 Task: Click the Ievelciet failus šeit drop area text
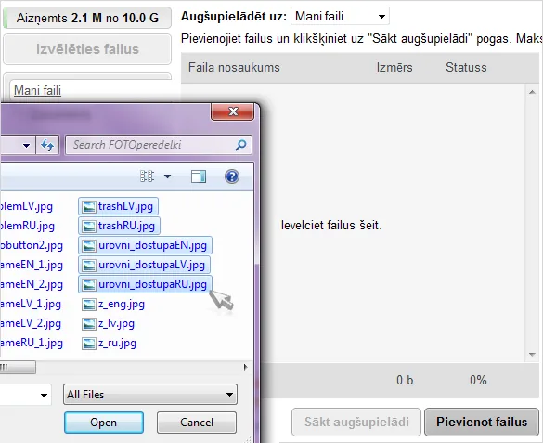[x=331, y=226]
